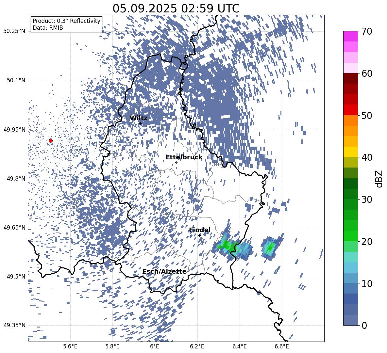Click the Wiltz location cross marker

coord(141,123)
